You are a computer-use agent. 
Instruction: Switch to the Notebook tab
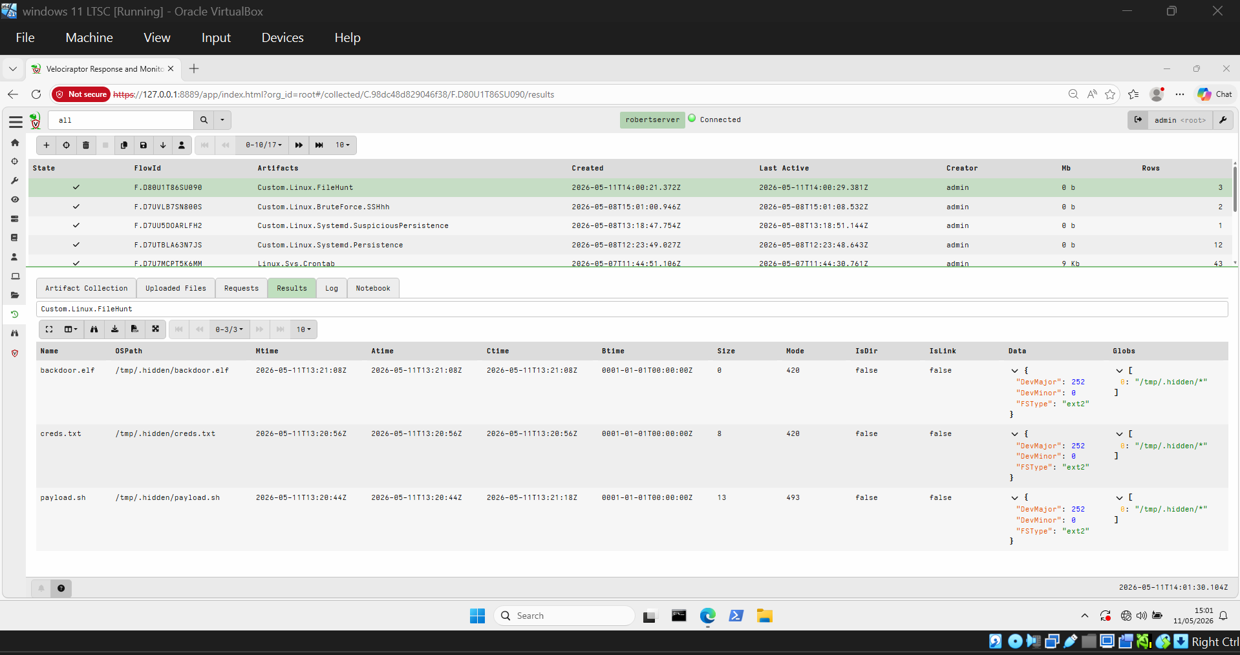tap(373, 288)
